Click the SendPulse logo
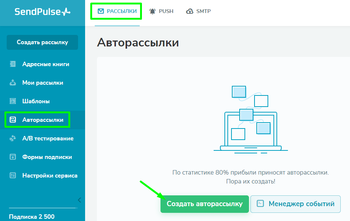 pyautogui.click(x=42, y=12)
